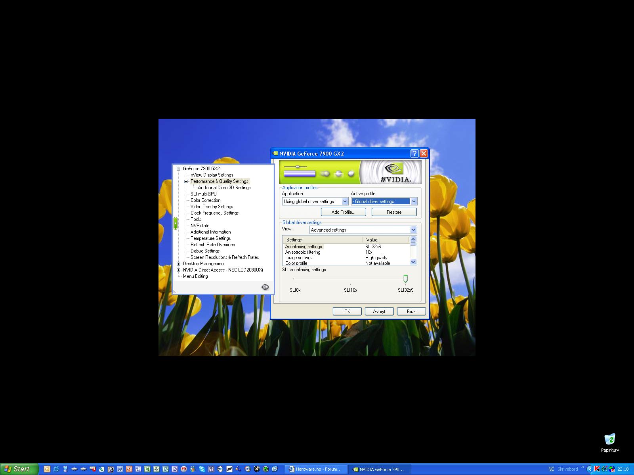
Task: Expand the Skrivebord toolbar chevron
Action: (583, 467)
